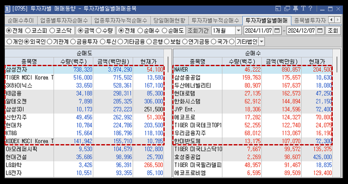Select the 삼성전자 row in 순매도 list
Viewport: 348px width, 184px height.
point(84,70)
